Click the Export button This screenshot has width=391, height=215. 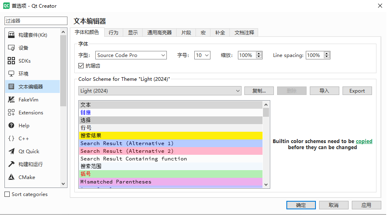tap(357, 91)
